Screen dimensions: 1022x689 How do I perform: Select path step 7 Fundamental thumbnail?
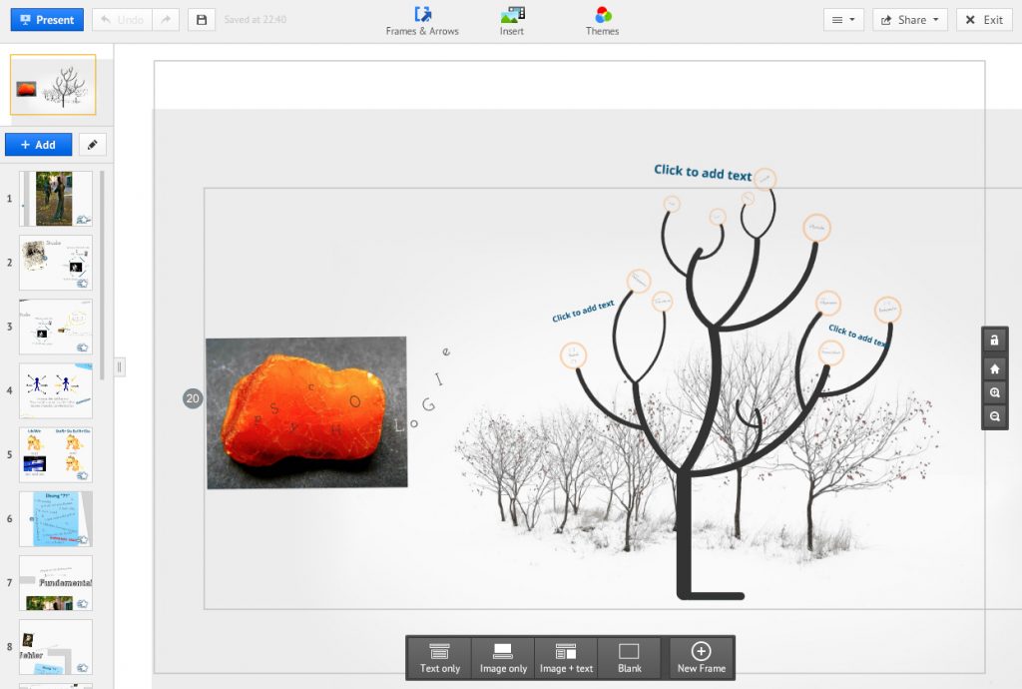56,583
